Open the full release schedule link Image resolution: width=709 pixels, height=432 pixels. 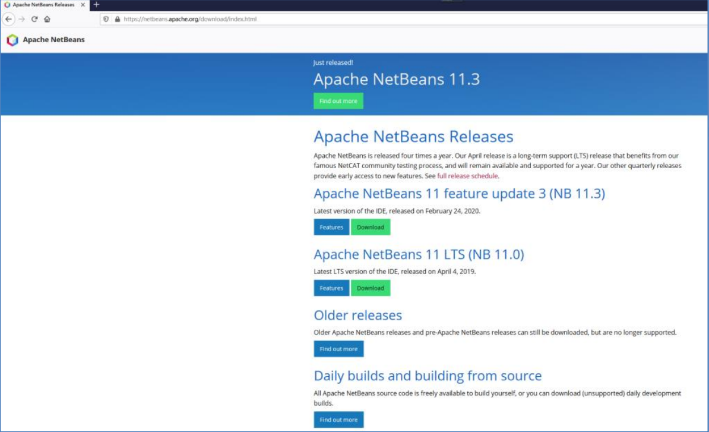pos(467,176)
